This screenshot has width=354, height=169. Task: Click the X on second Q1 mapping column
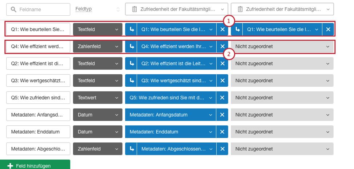coord(328,30)
